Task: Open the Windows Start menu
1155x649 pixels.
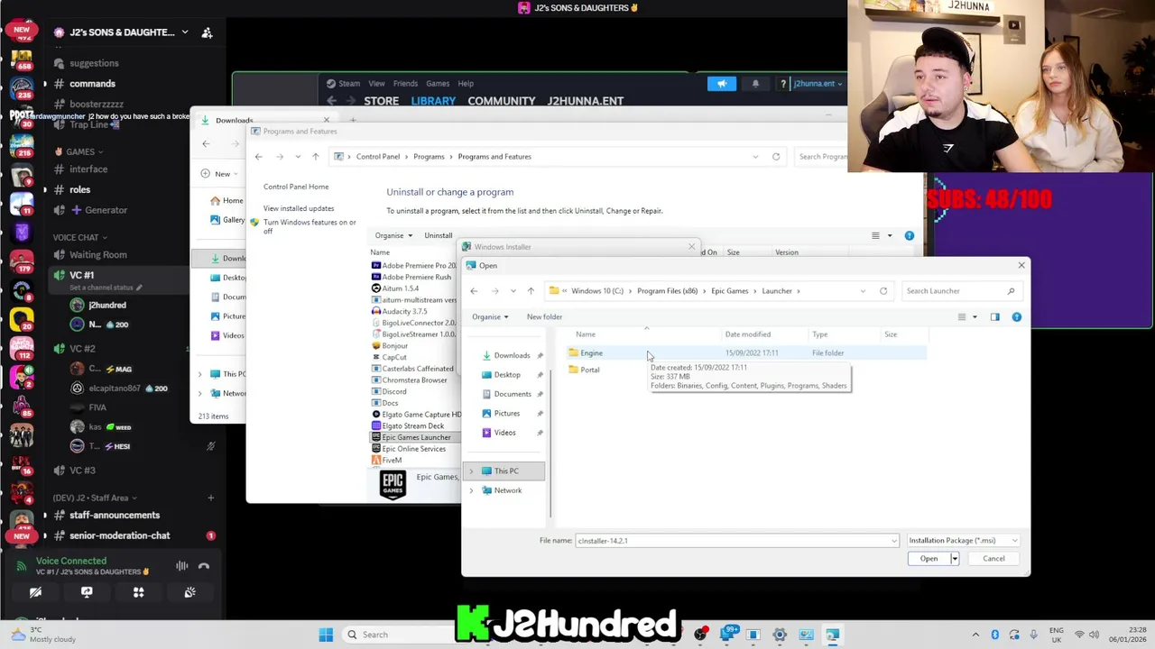Action: [x=326, y=635]
